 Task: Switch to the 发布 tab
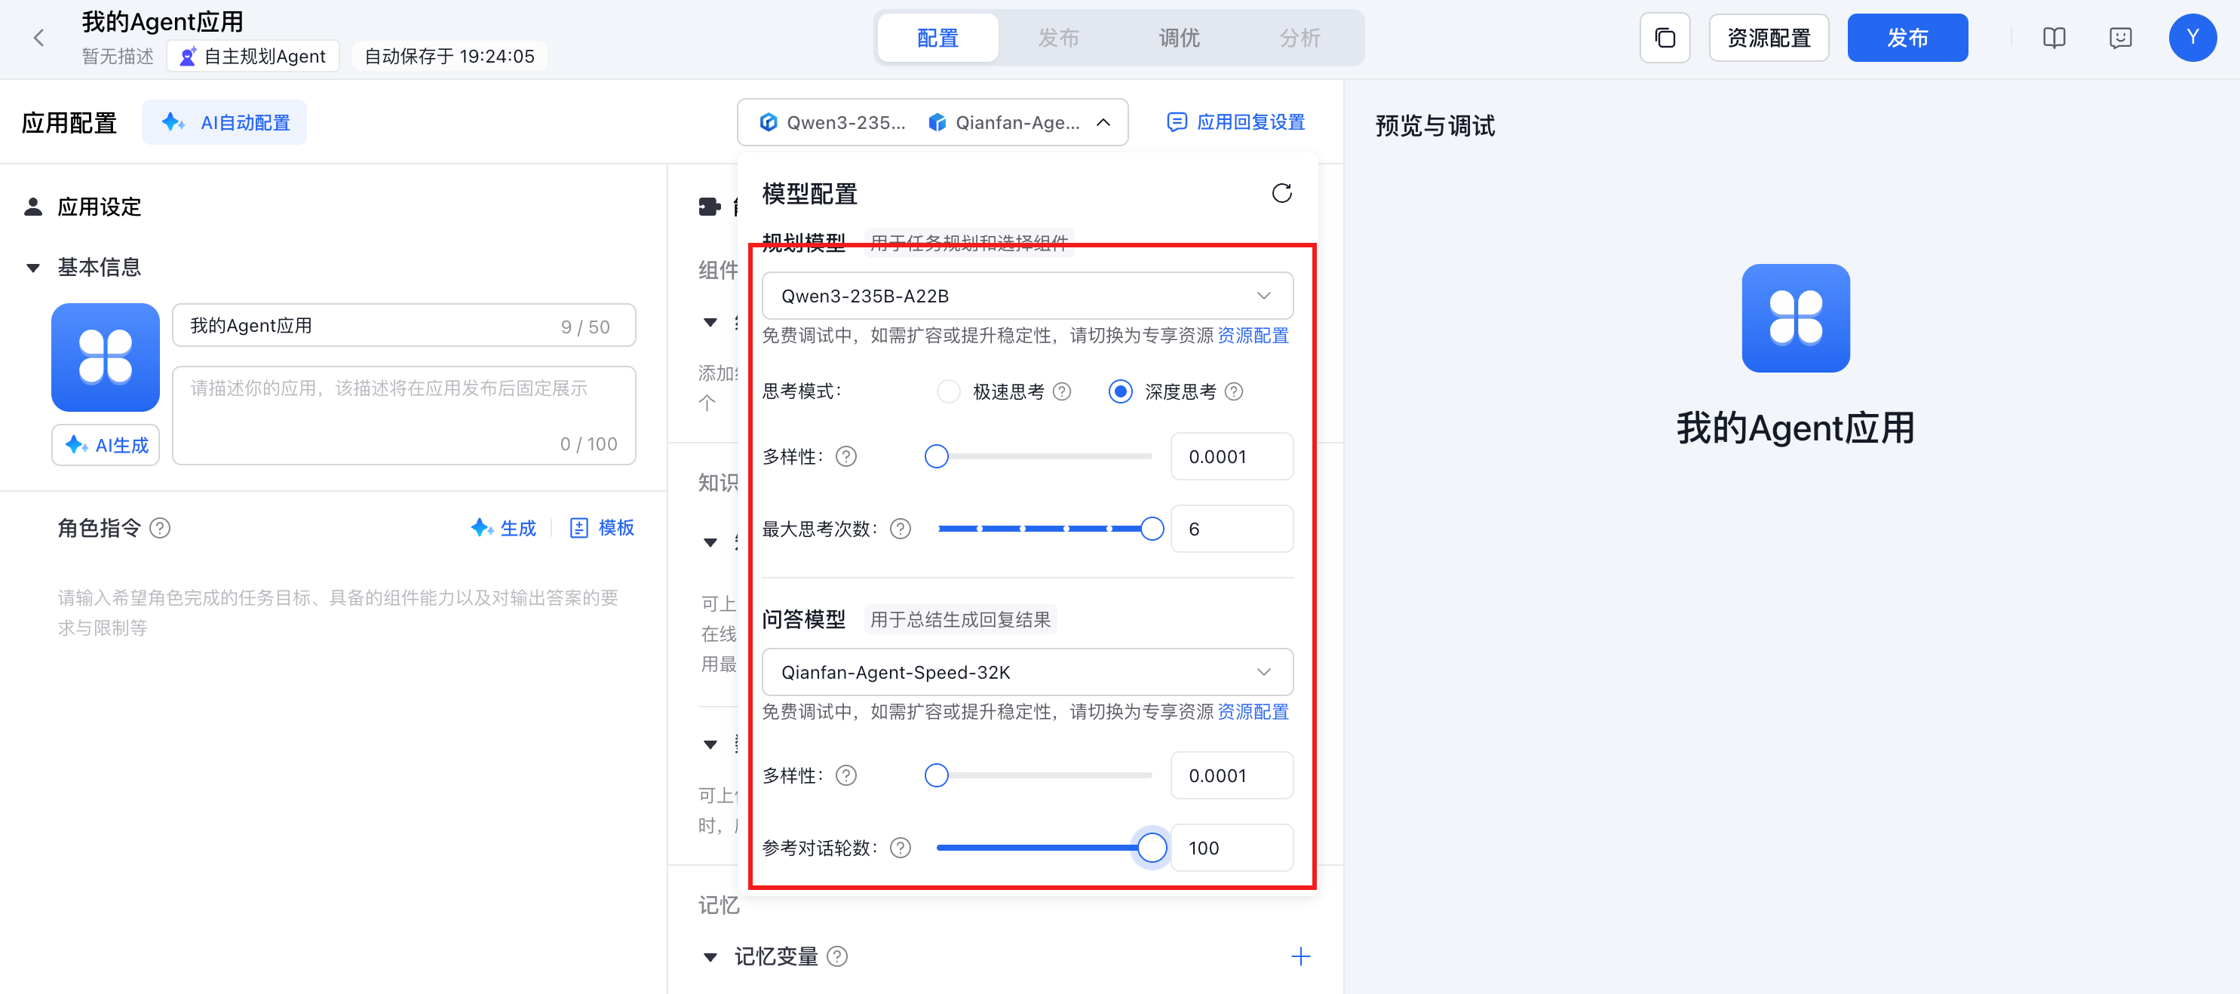click(1058, 38)
